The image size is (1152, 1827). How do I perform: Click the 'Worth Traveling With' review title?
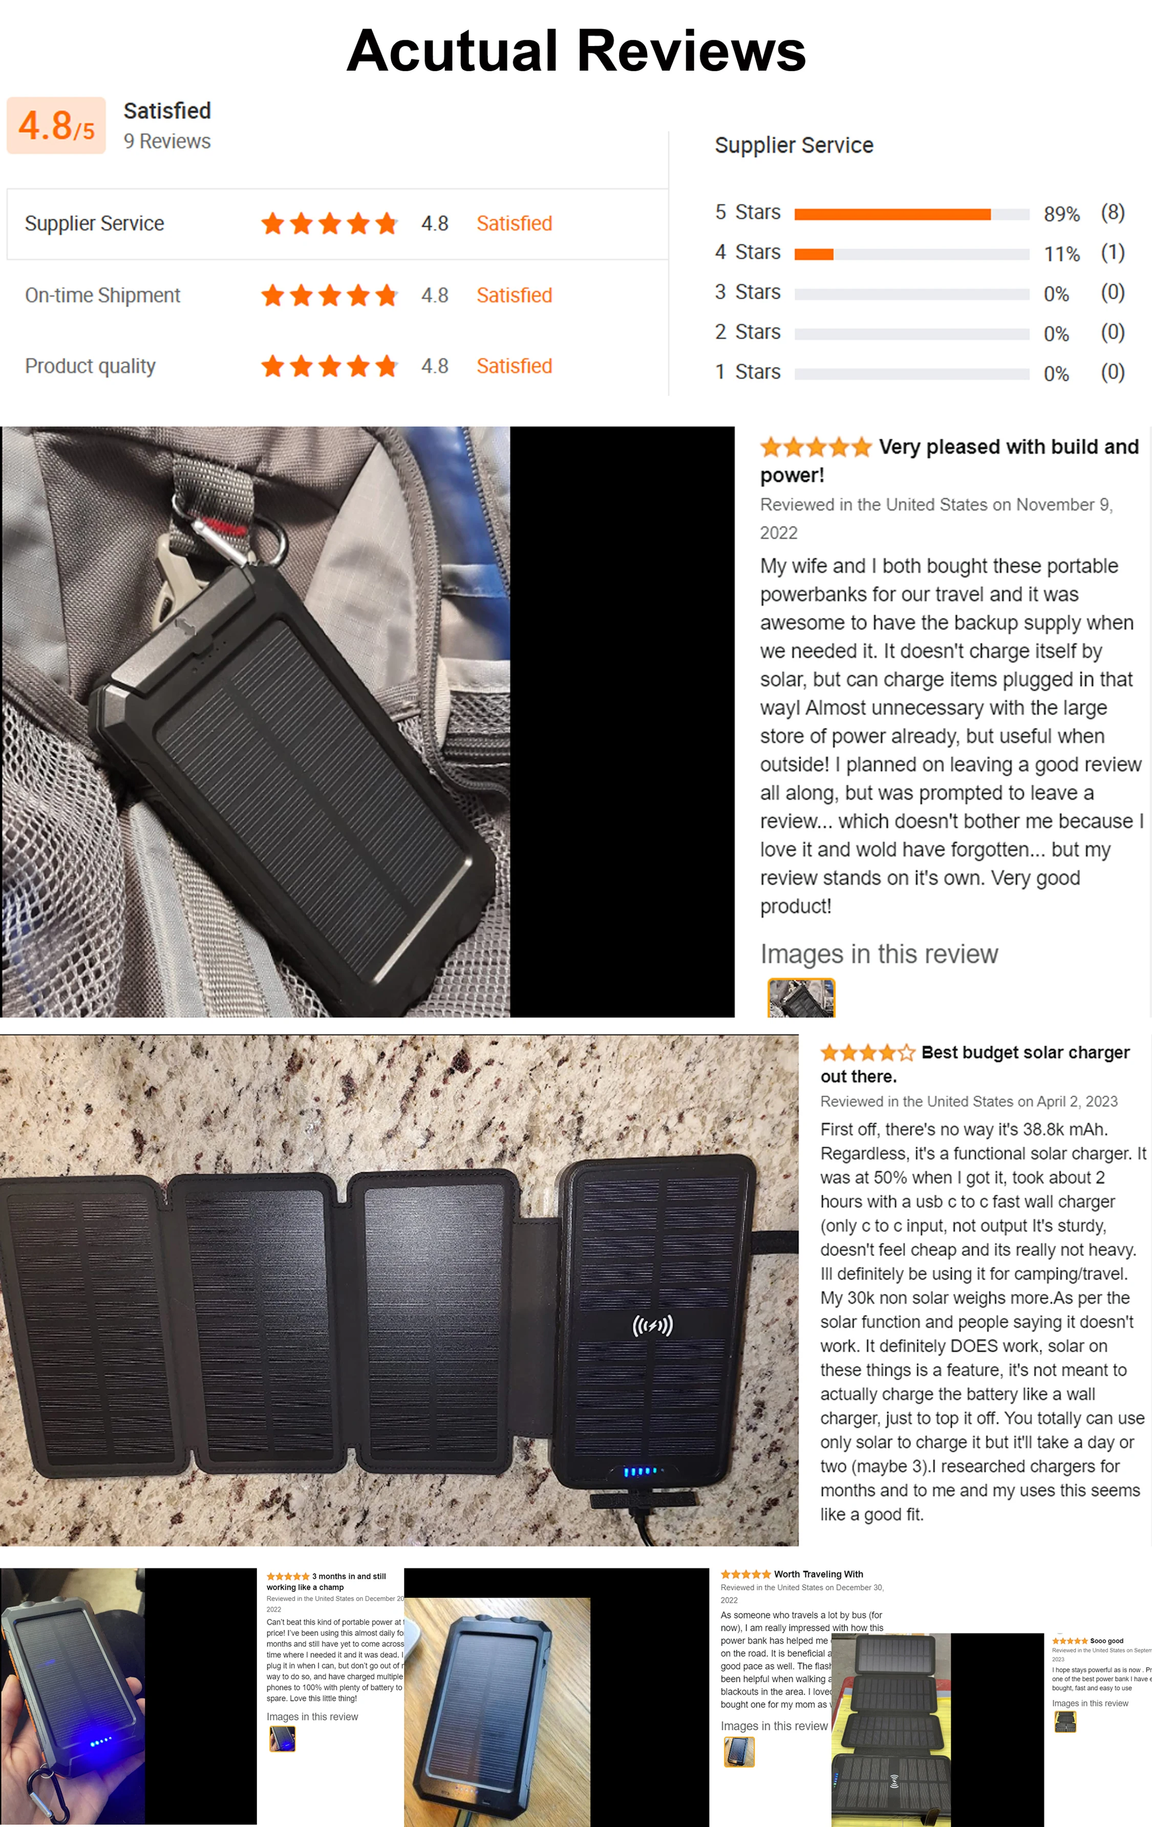click(x=818, y=1575)
